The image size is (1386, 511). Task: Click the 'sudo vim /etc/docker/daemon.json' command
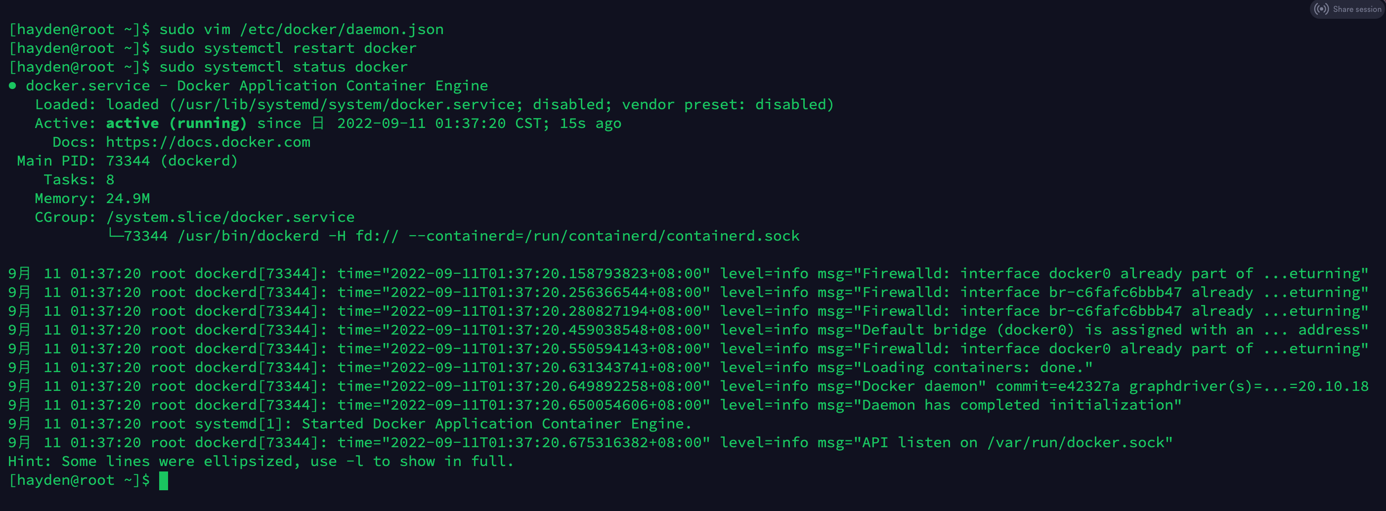pyautogui.click(x=302, y=30)
